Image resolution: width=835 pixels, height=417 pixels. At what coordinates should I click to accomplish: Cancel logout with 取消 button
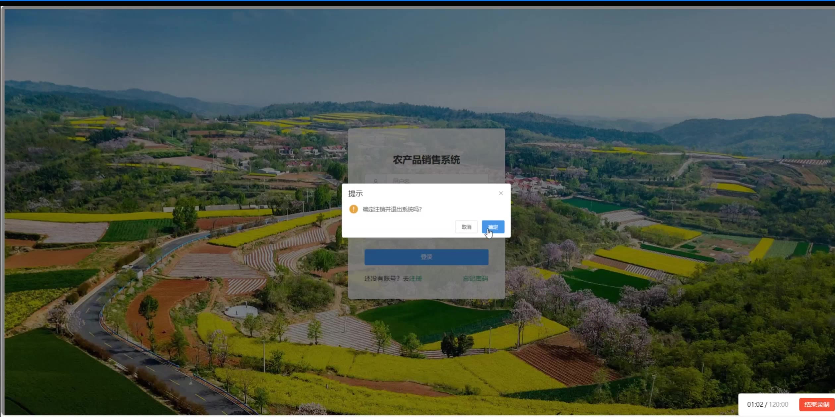(466, 227)
